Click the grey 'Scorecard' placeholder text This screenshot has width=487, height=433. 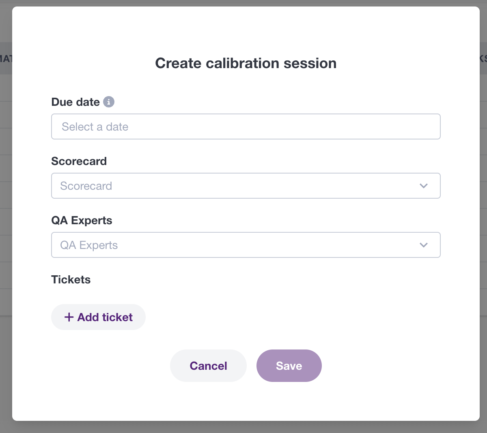(86, 186)
